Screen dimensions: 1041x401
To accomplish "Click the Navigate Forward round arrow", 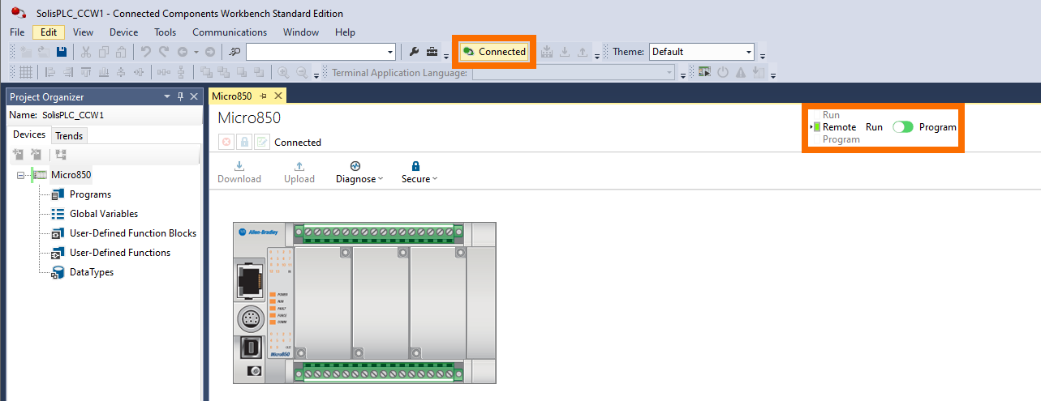I will (210, 52).
